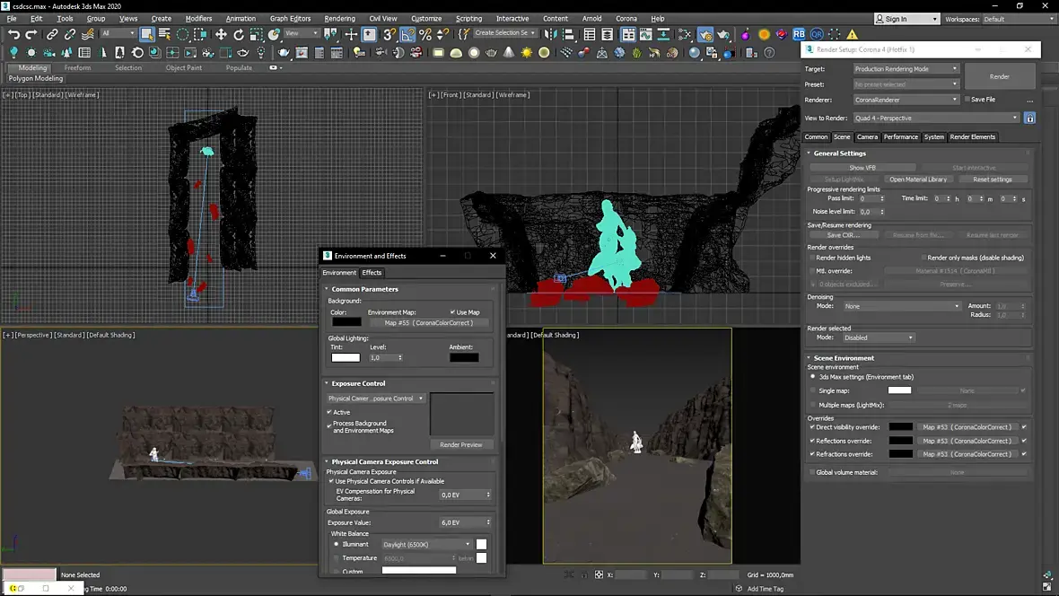
Task: Click the white Tint color swatch
Action: (346, 358)
